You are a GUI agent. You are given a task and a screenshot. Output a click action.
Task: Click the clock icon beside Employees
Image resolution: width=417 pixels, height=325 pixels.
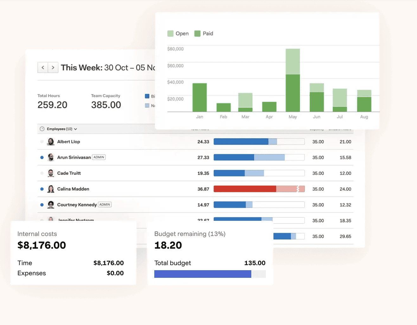(x=42, y=129)
